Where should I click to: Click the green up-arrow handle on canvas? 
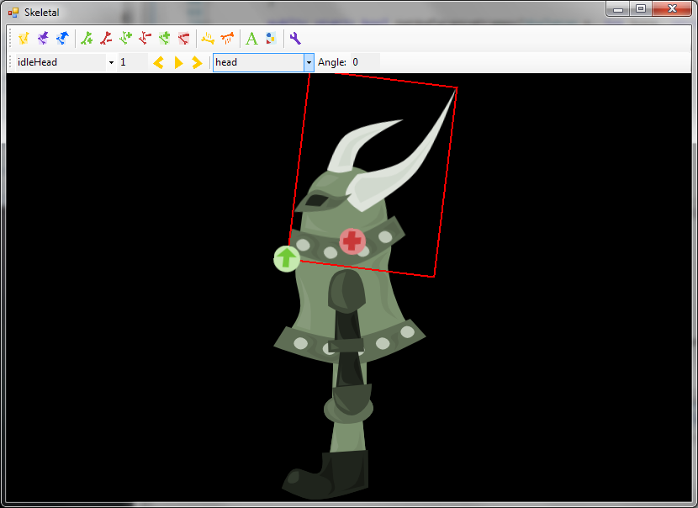(287, 258)
